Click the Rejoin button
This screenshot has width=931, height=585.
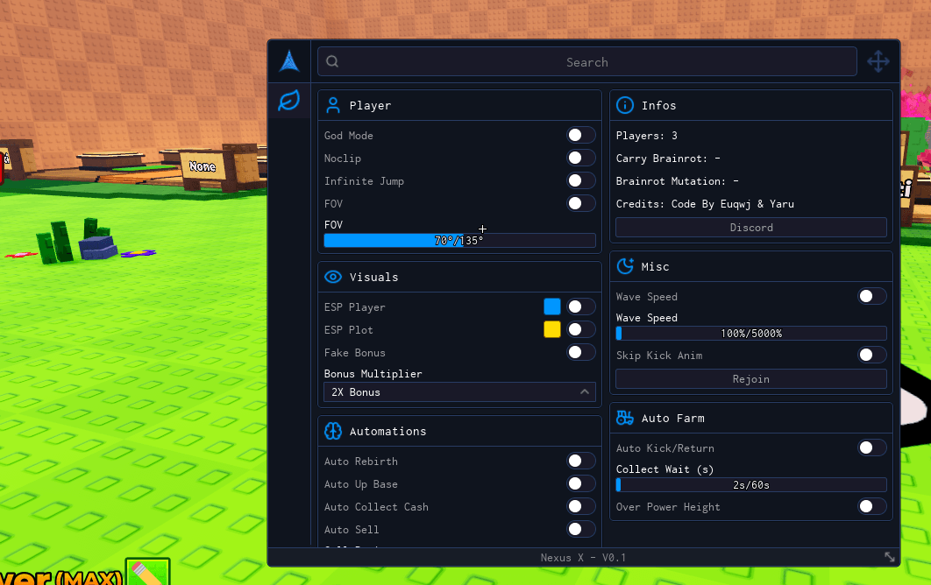[751, 378]
